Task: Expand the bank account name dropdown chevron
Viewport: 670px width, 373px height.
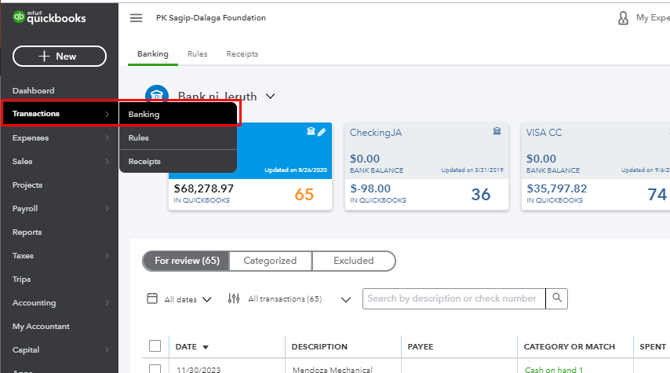Action: [x=270, y=97]
